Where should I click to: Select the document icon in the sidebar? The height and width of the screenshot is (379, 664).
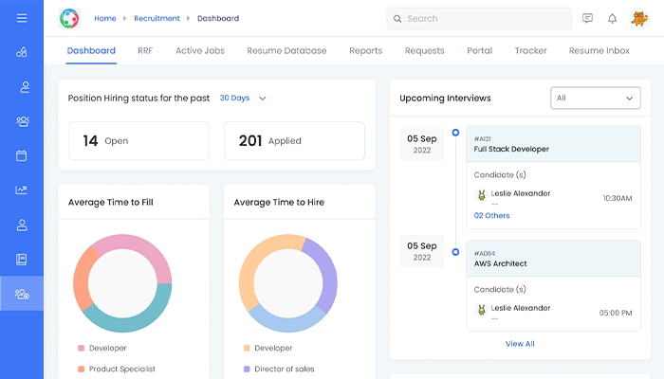point(22,259)
